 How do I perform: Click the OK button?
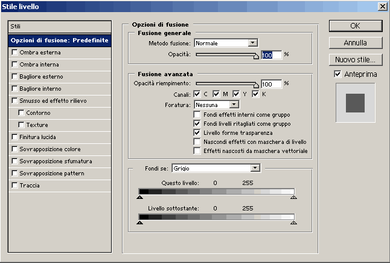(355, 26)
